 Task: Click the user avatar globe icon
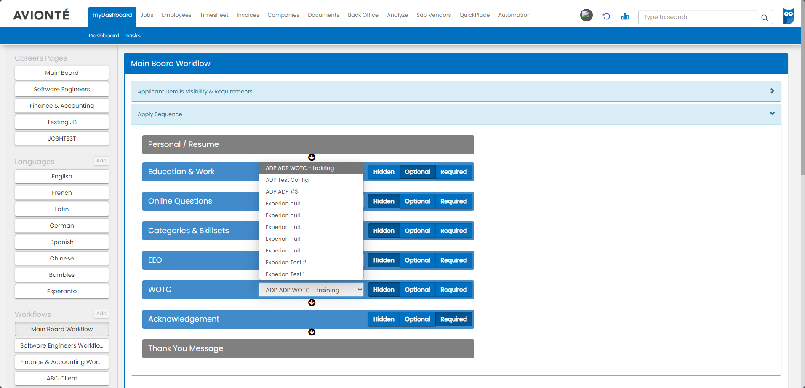coord(586,15)
